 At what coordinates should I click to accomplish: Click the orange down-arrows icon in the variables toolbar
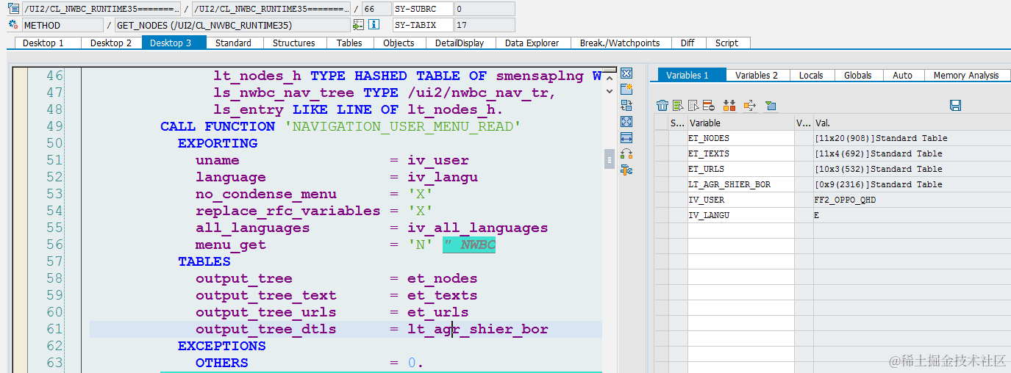click(729, 106)
